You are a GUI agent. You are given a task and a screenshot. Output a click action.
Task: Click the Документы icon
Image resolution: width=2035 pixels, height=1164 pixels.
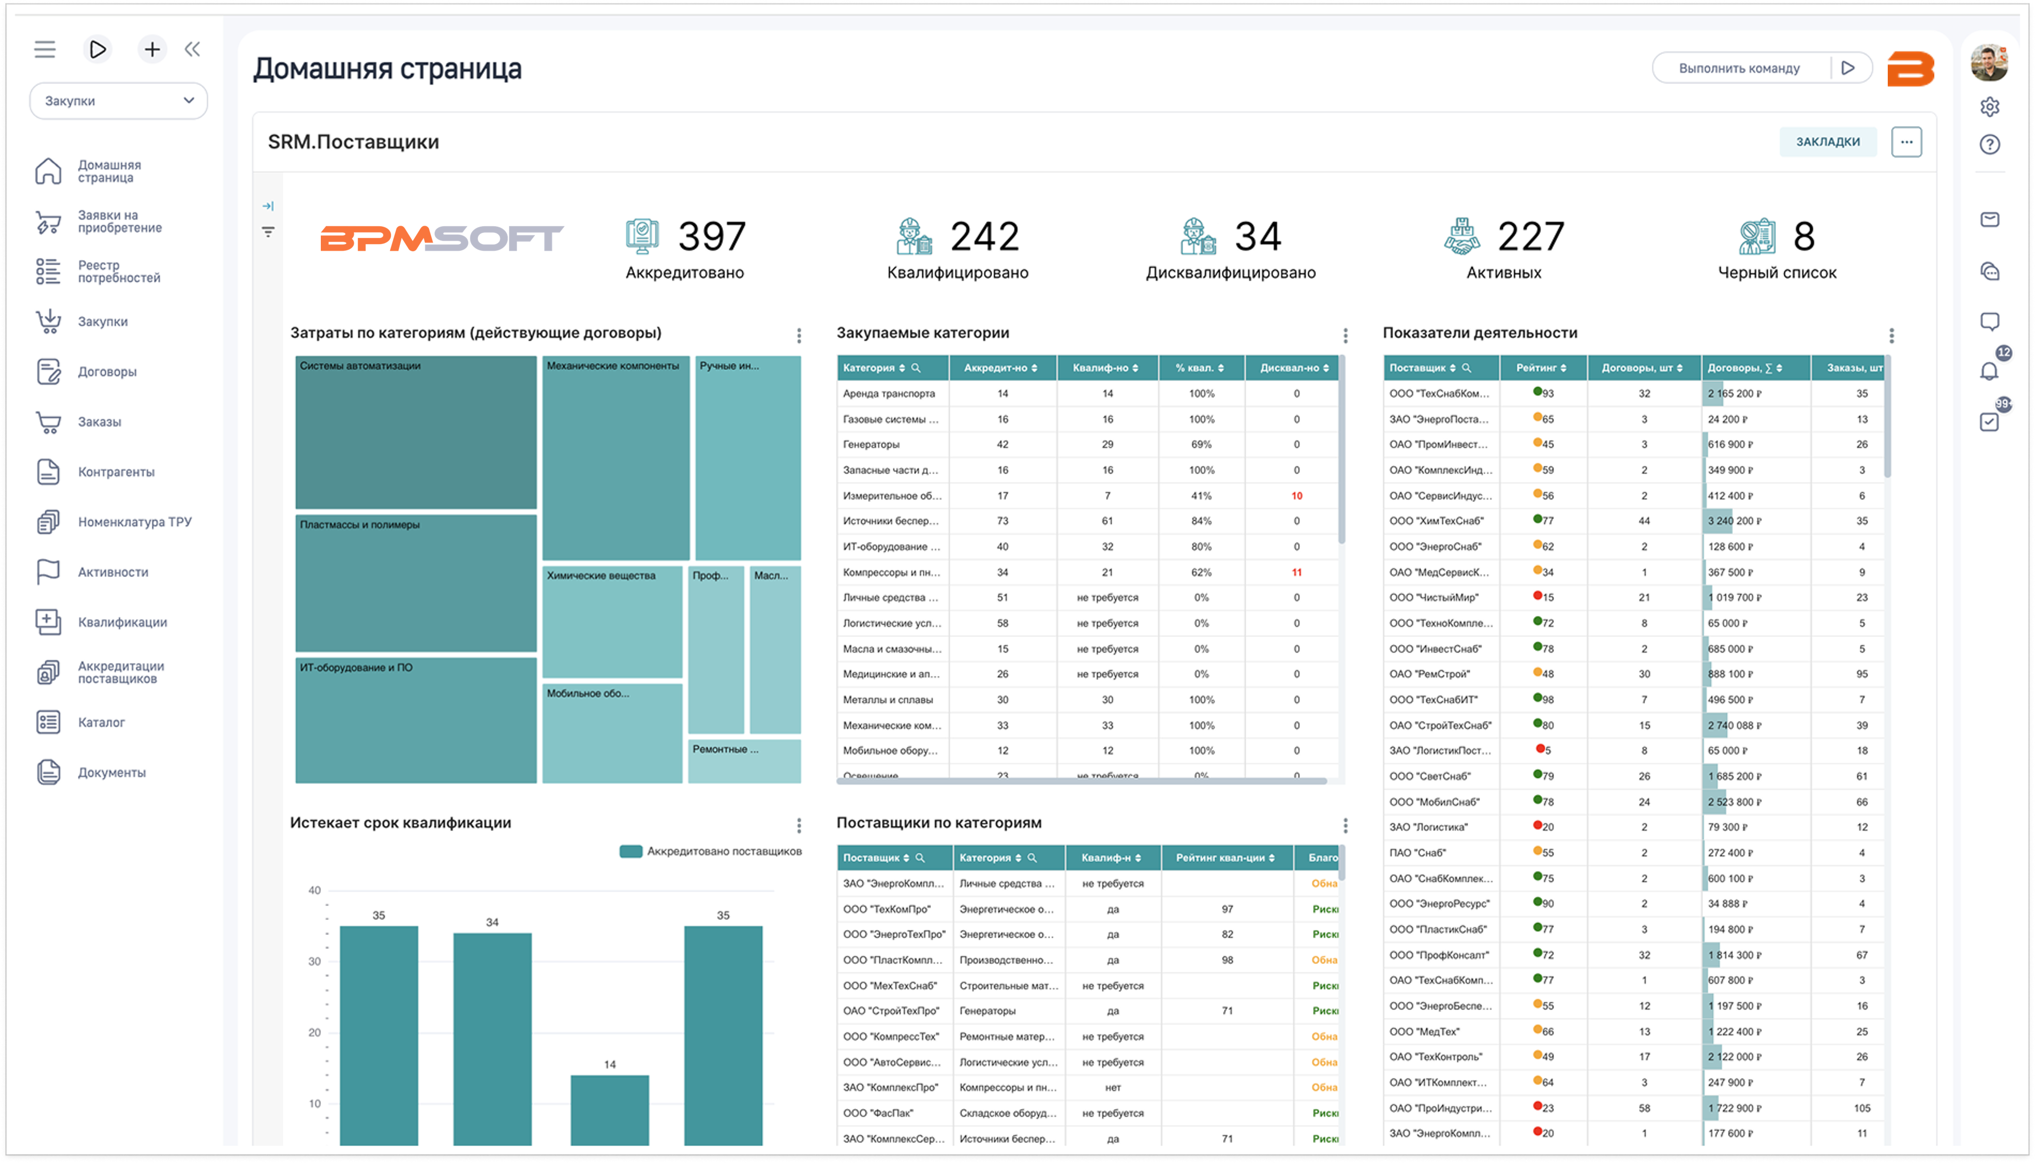pyautogui.click(x=48, y=772)
